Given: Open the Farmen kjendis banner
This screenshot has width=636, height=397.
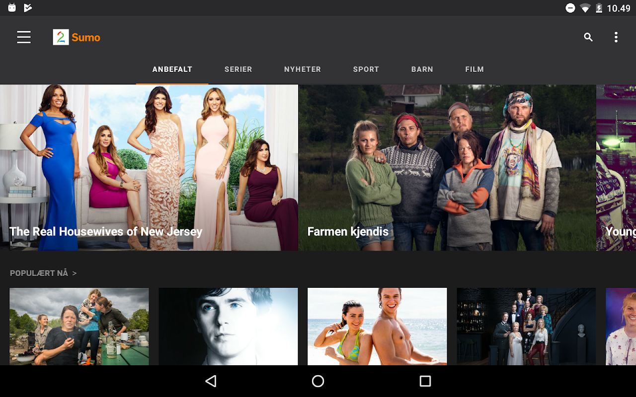Looking at the screenshot, I should [x=447, y=168].
